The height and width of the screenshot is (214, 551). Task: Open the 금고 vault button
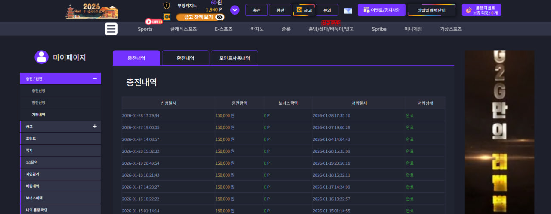pyautogui.click(x=304, y=10)
